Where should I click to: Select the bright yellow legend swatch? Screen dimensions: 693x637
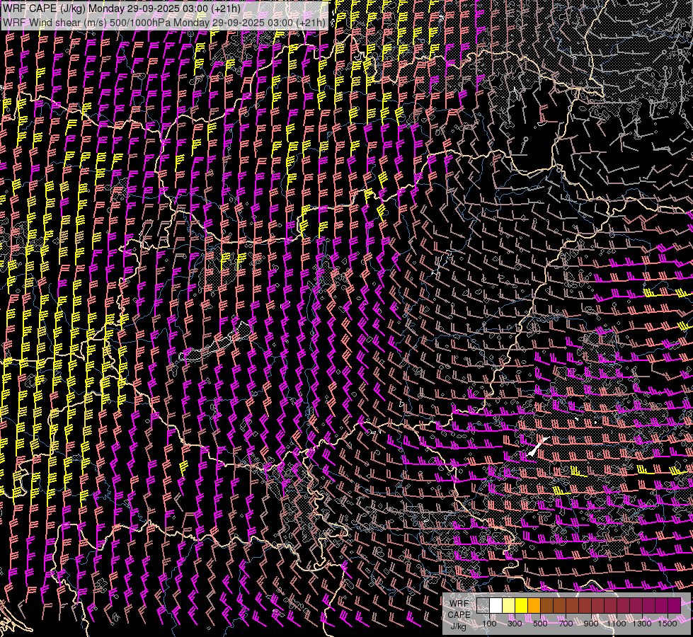tap(522, 605)
